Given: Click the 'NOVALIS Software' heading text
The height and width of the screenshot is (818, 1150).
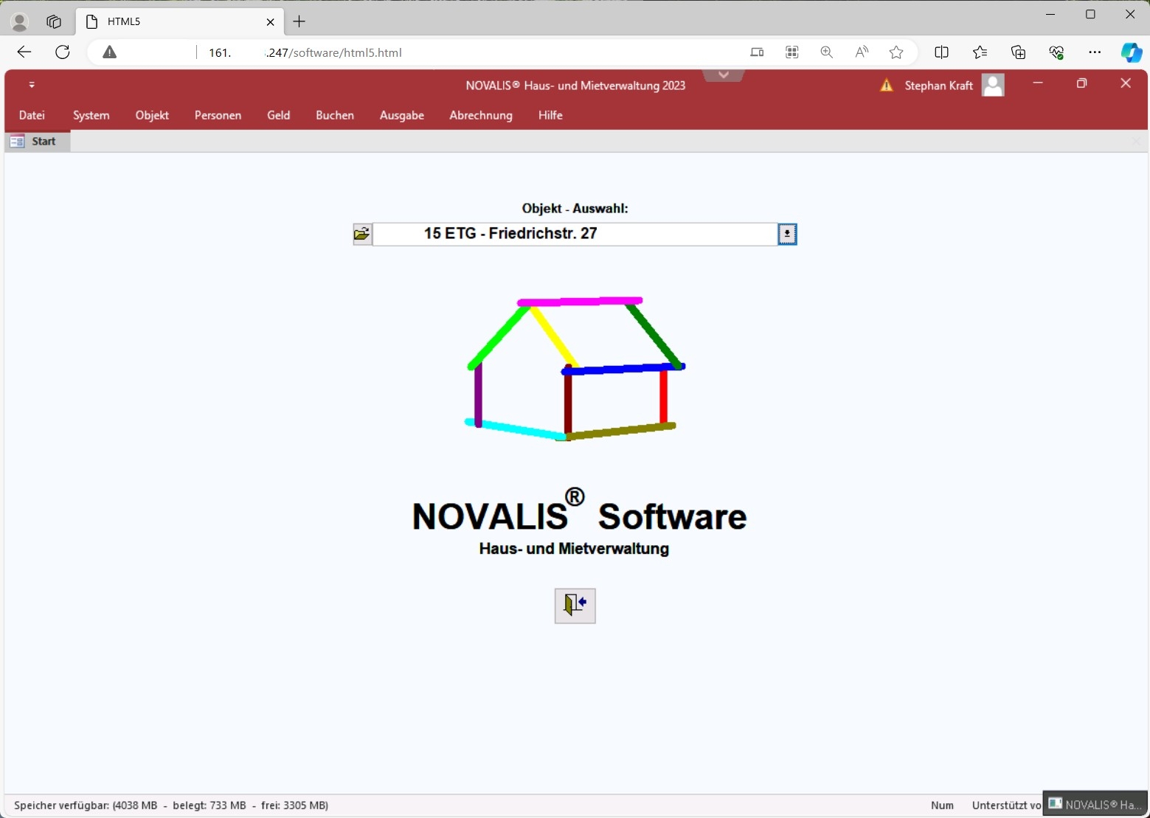Looking at the screenshot, I should click(x=579, y=510).
